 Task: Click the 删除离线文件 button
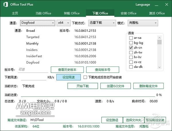click(148, 86)
